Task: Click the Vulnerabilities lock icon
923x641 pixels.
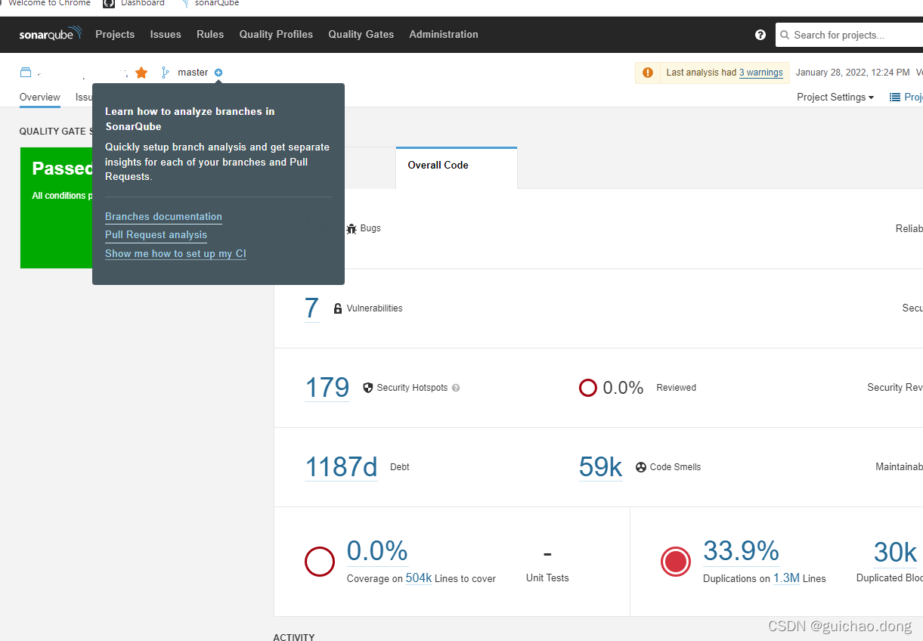Action: (x=338, y=308)
